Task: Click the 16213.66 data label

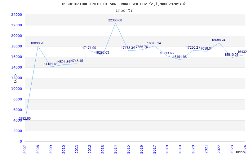Action: point(167,53)
